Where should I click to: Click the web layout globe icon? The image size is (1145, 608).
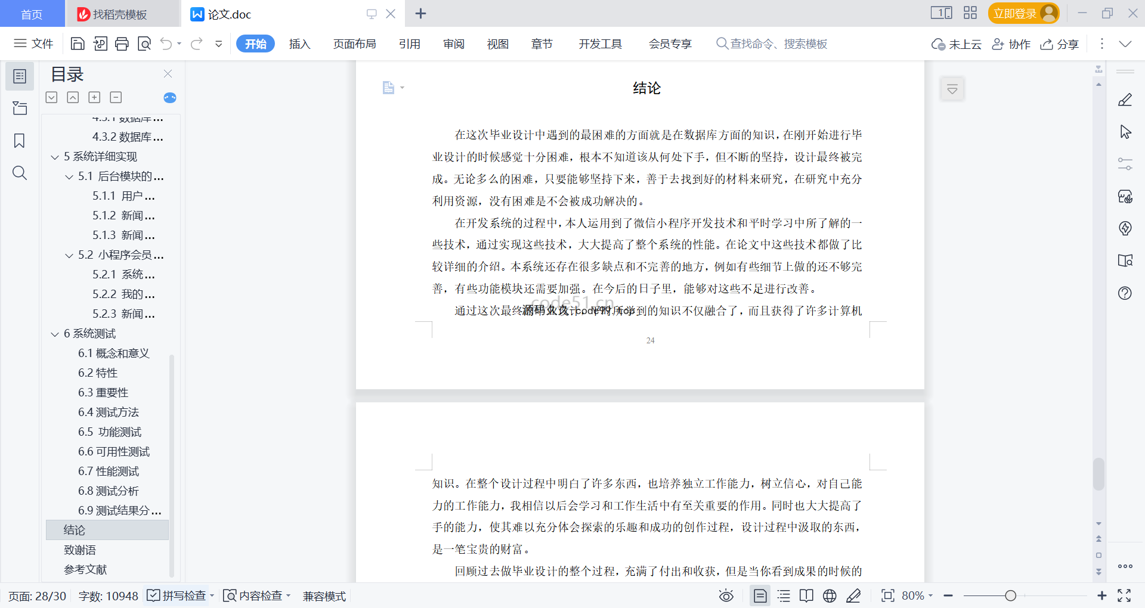[x=830, y=595]
